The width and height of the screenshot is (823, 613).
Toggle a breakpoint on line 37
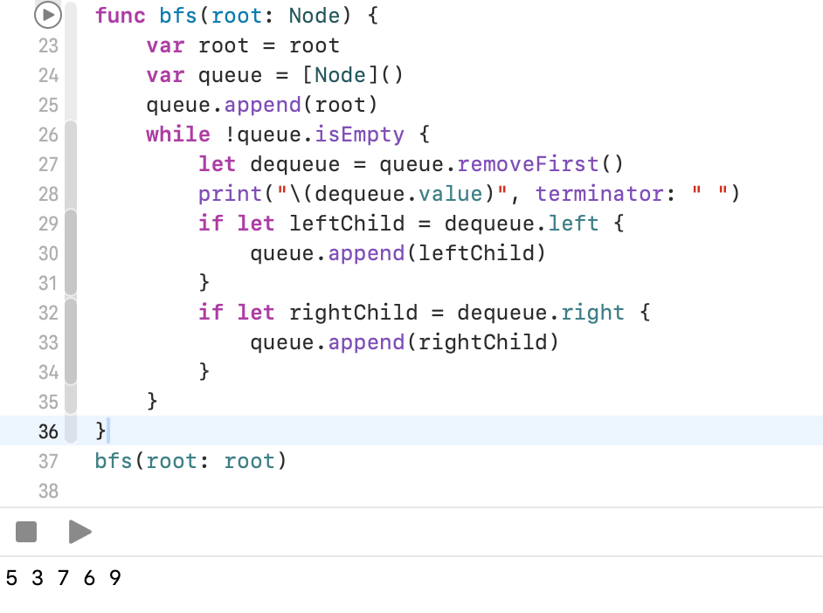[48, 460]
